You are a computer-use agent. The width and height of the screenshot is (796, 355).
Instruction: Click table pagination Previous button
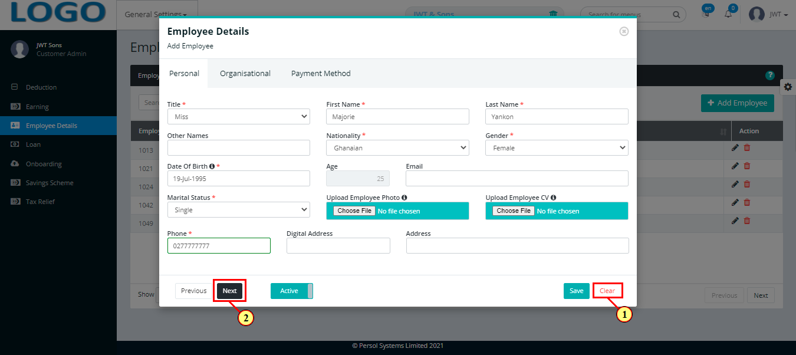pyautogui.click(x=724, y=295)
